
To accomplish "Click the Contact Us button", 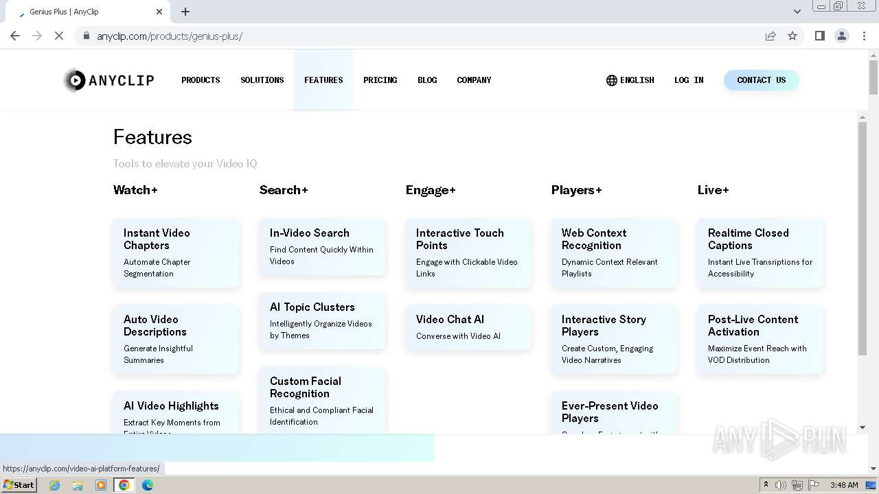I will (761, 80).
